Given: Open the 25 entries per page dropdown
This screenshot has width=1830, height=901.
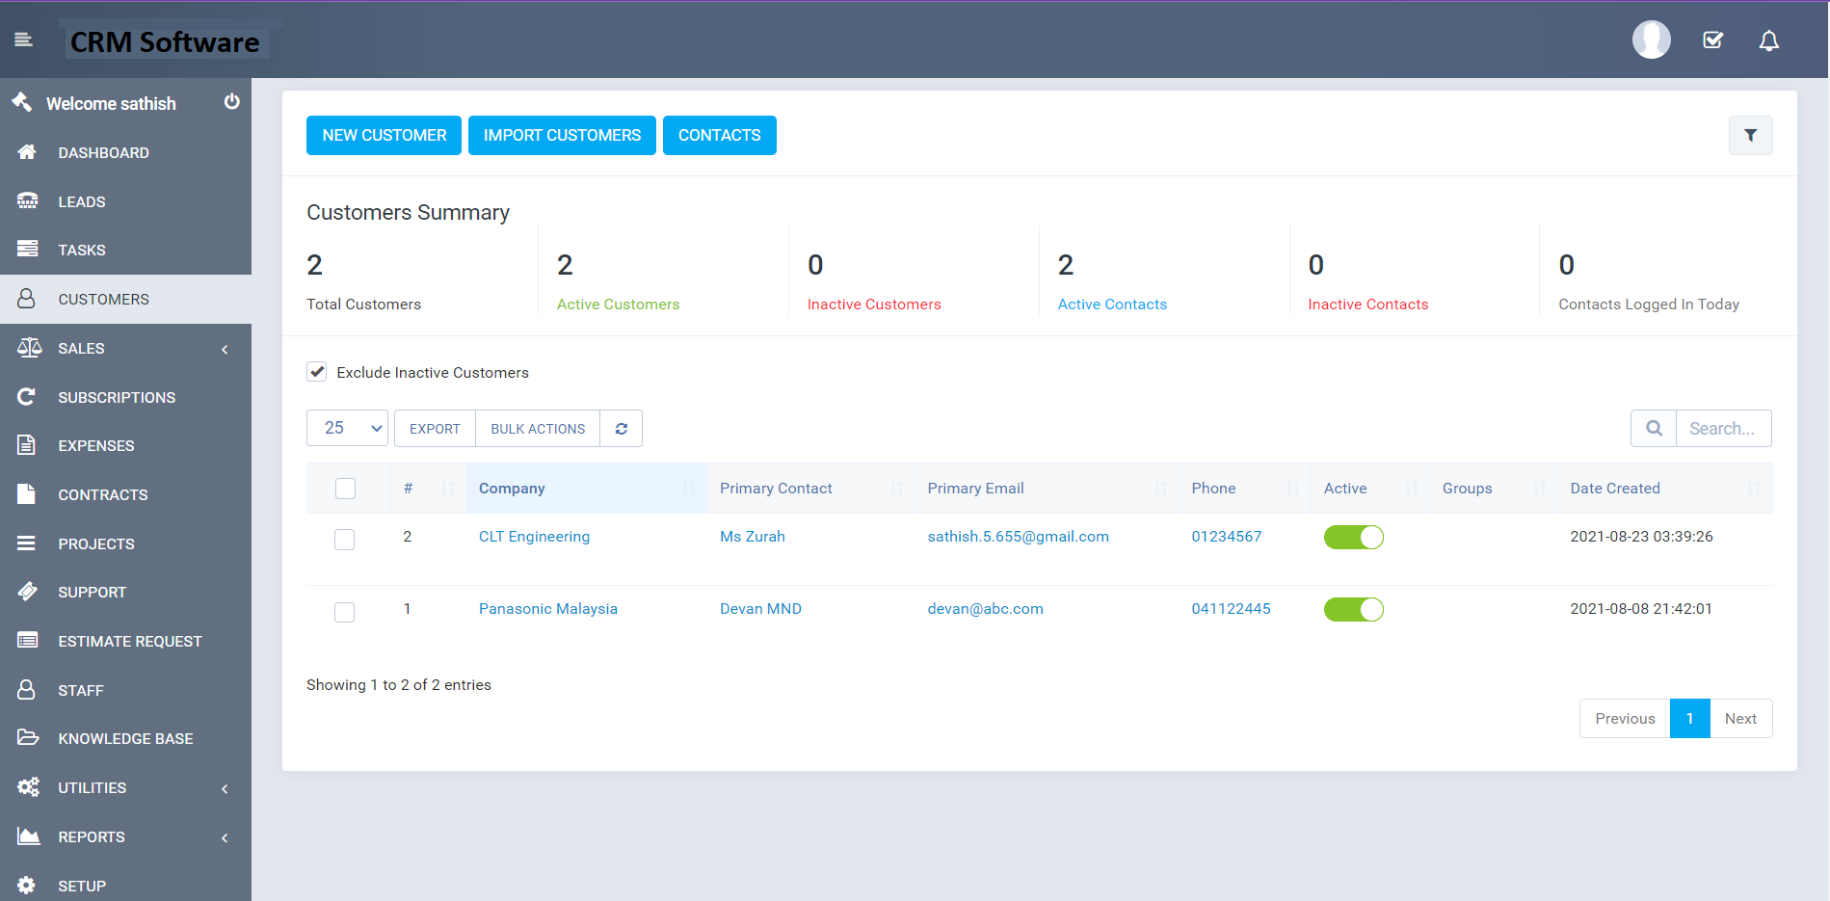Looking at the screenshot, I should [347, 429].
